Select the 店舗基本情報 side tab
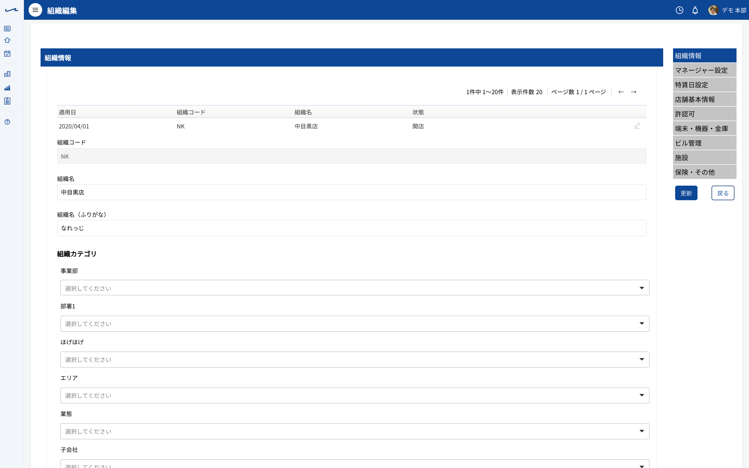The height and width of the screenshot is (468, 749). click(x=705, y=99)
